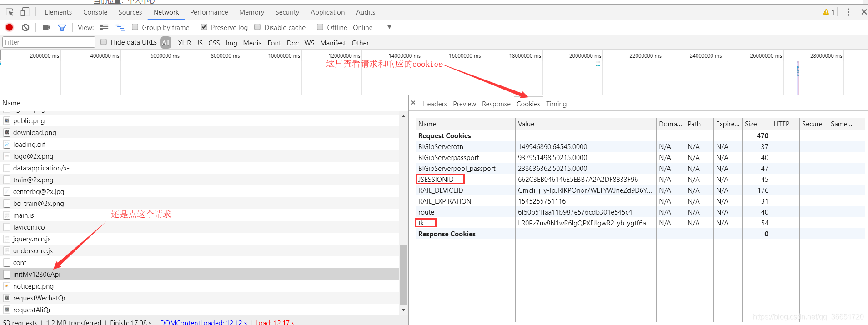Filter requests by All types
This screenshot has width=868, height=325.
click(x=166, y=43)
